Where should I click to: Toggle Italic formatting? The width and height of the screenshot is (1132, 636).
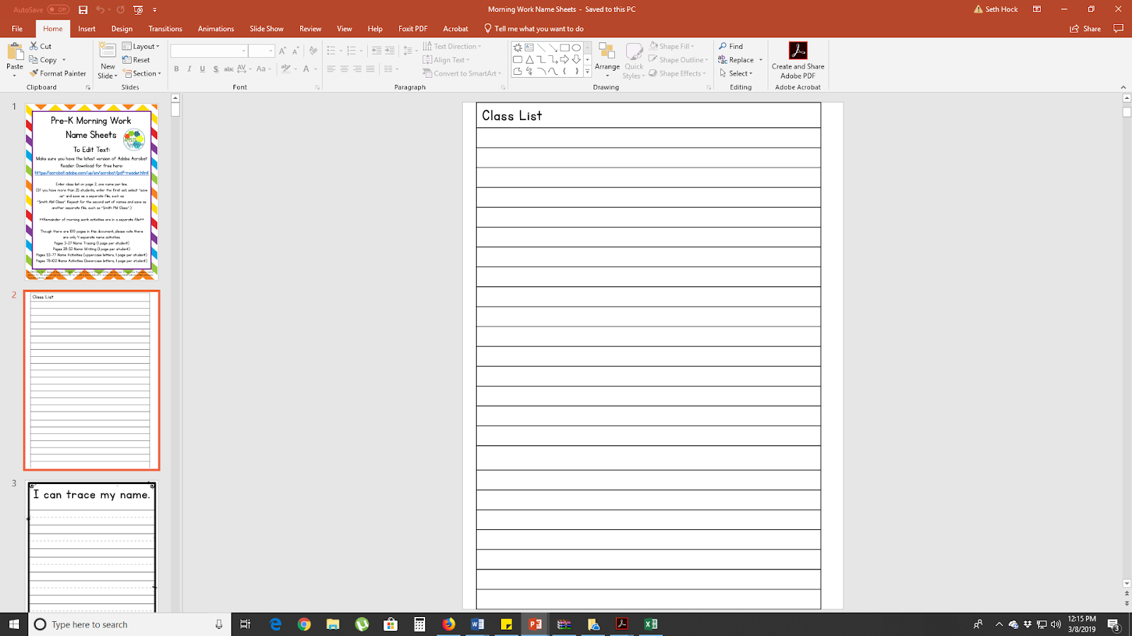[190, 69]
